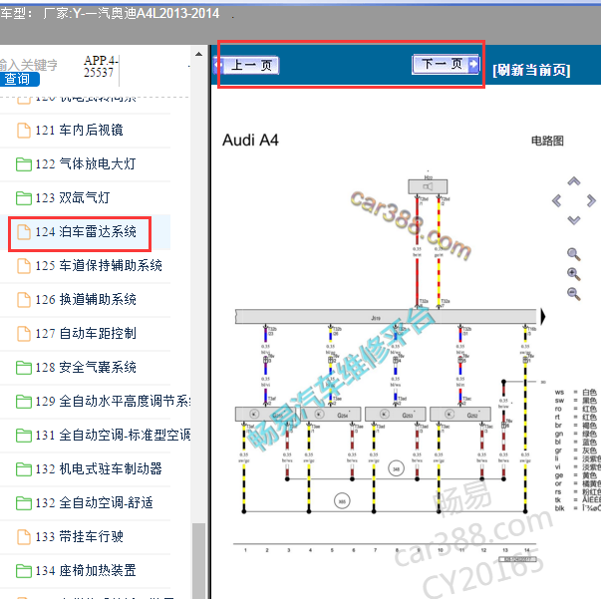Select 124 泊车雷达系统 entry
Viewport: 601px width, 599px height.
(x=85, y=232)
